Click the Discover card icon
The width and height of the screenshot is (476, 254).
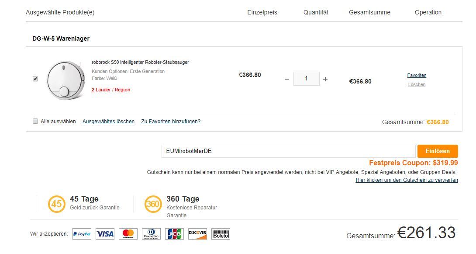click(198, 234)
